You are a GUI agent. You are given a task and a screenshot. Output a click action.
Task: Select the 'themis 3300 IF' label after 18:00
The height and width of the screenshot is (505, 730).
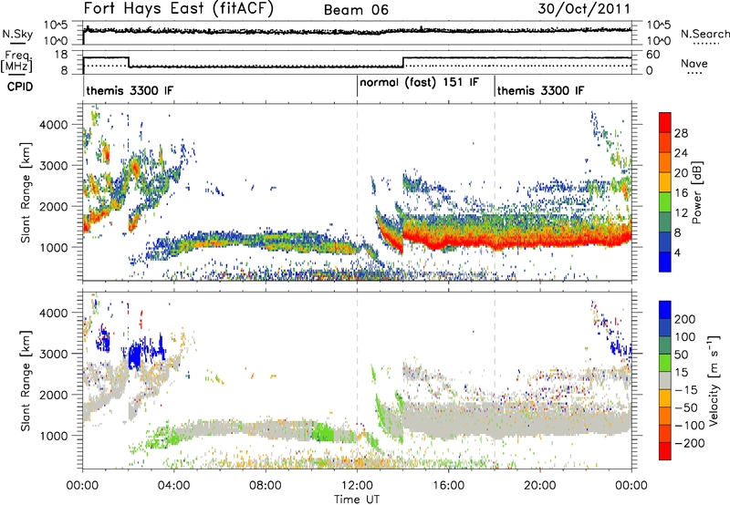coord(540,90)
